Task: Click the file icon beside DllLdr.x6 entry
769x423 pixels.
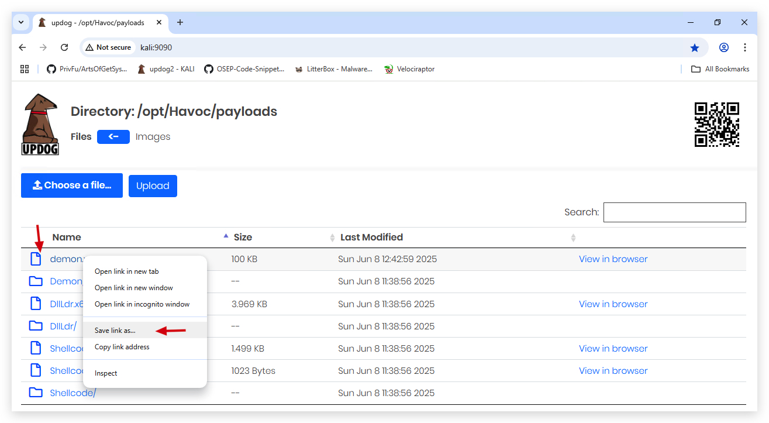Action: 36,304
